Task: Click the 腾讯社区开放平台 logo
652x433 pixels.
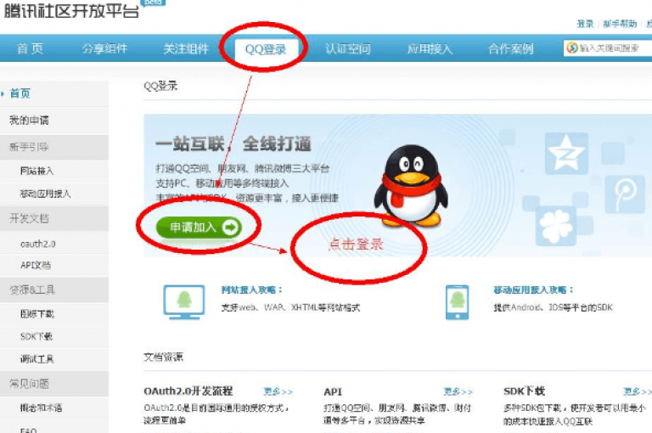Action: pyautogui.click(x=71, y=10)
